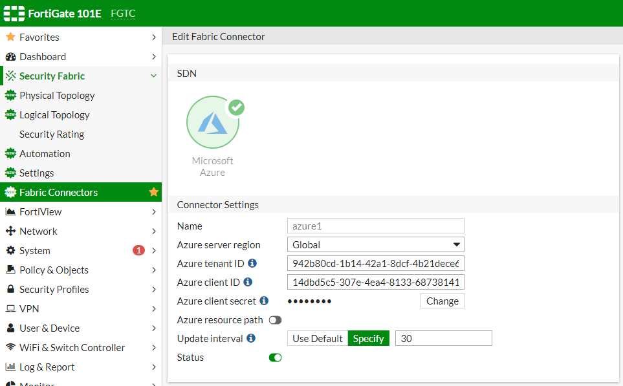
Task: Click the Network cross-arrows icon
Action: click(x=11, y=231)
